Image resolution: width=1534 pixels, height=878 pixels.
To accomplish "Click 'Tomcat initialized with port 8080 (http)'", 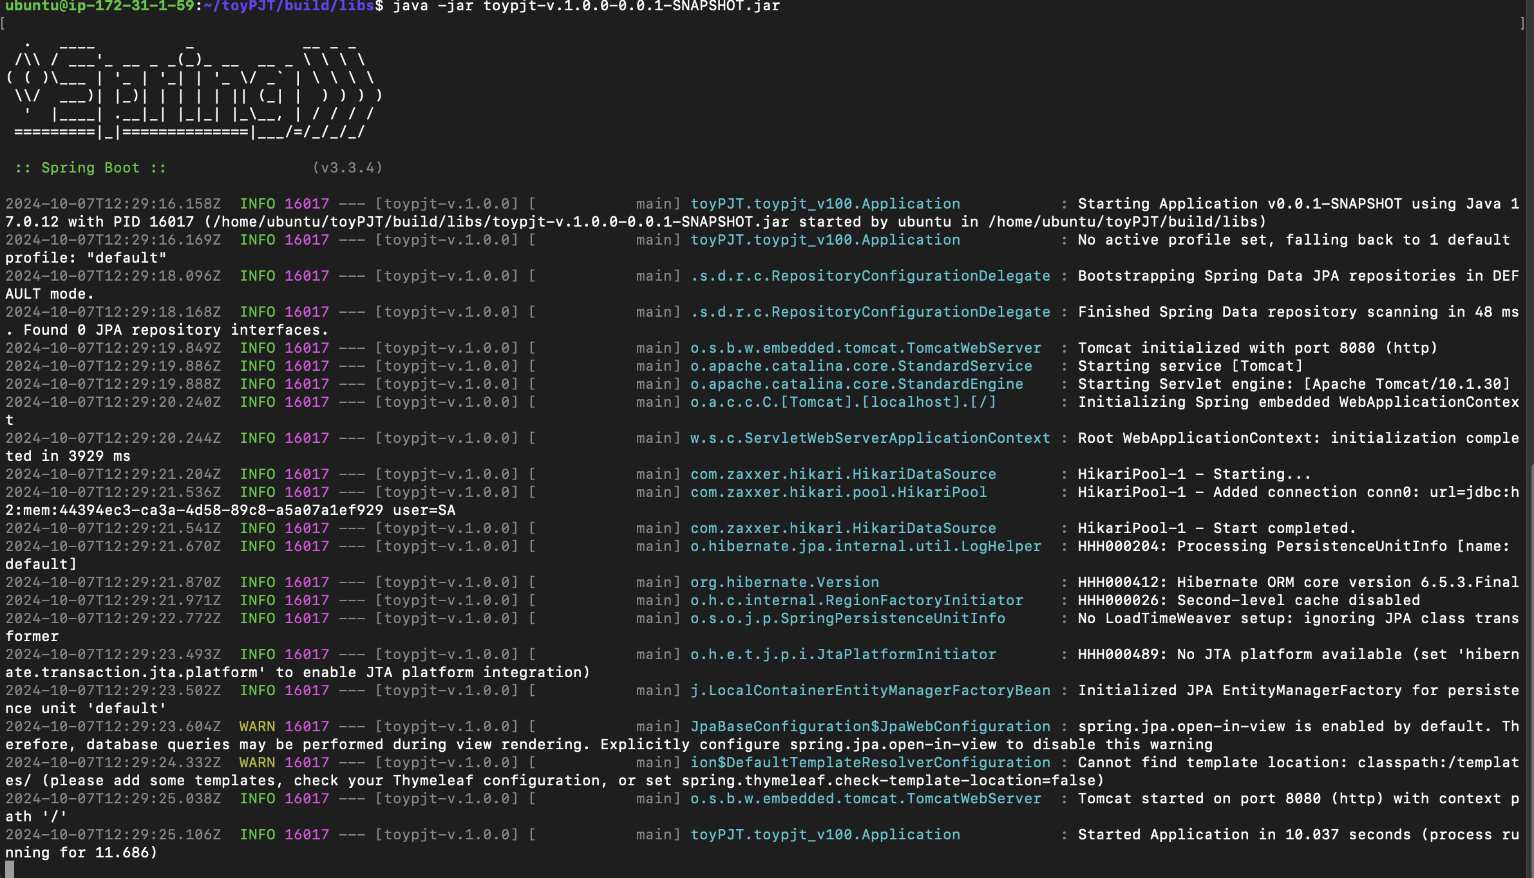I will (x=1258, y=348).
